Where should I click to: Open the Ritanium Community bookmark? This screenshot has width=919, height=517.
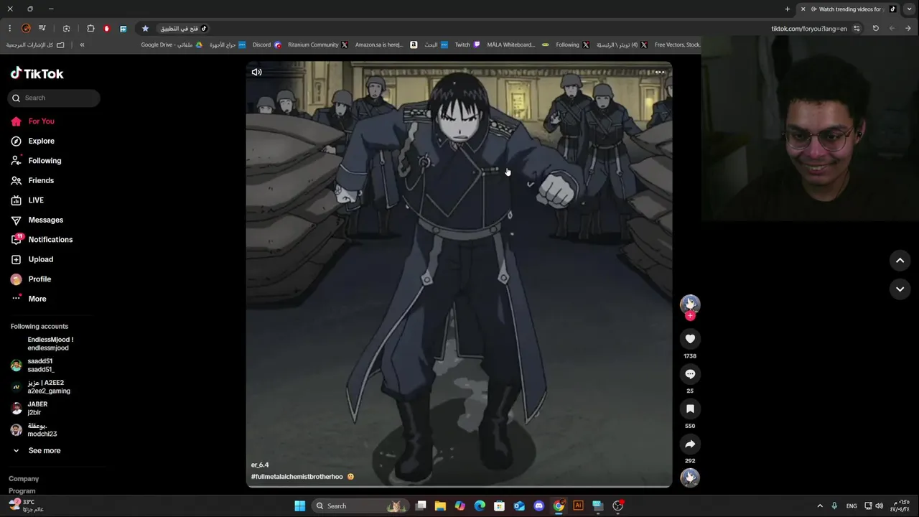[x=317, y=45]
